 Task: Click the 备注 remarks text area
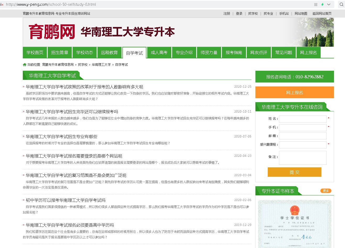[x=303, y=158]
